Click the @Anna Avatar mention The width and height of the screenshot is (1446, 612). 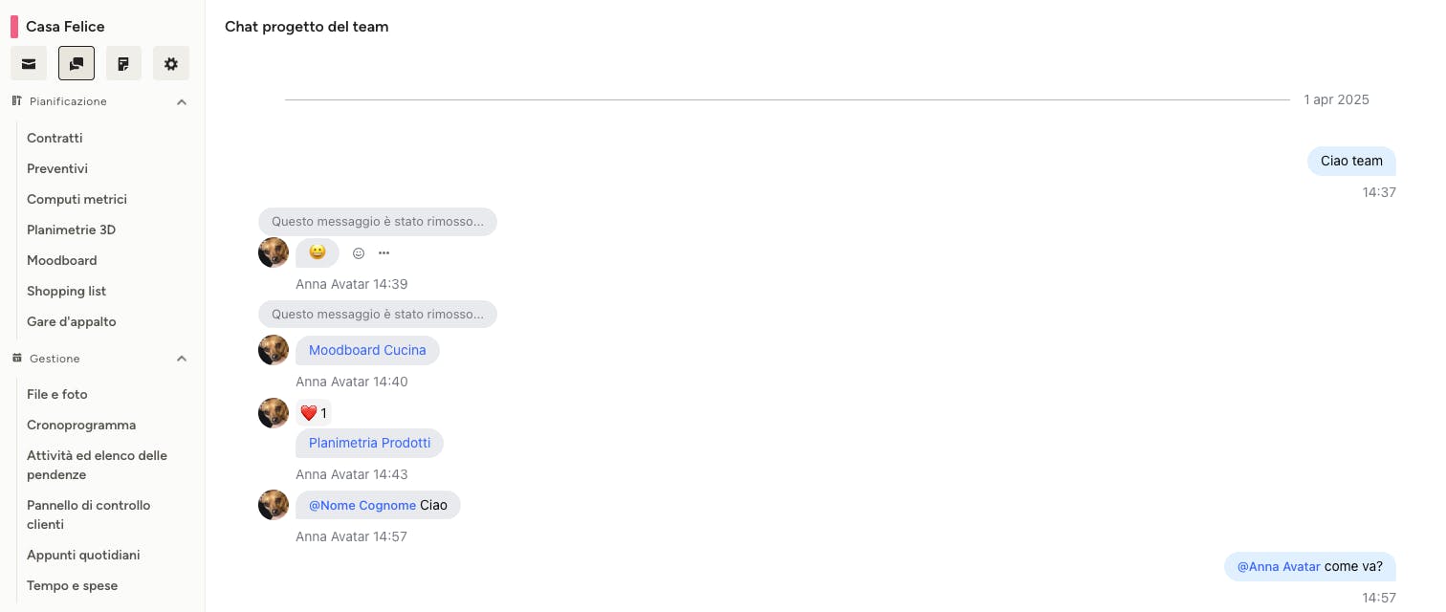(1279, 566)
